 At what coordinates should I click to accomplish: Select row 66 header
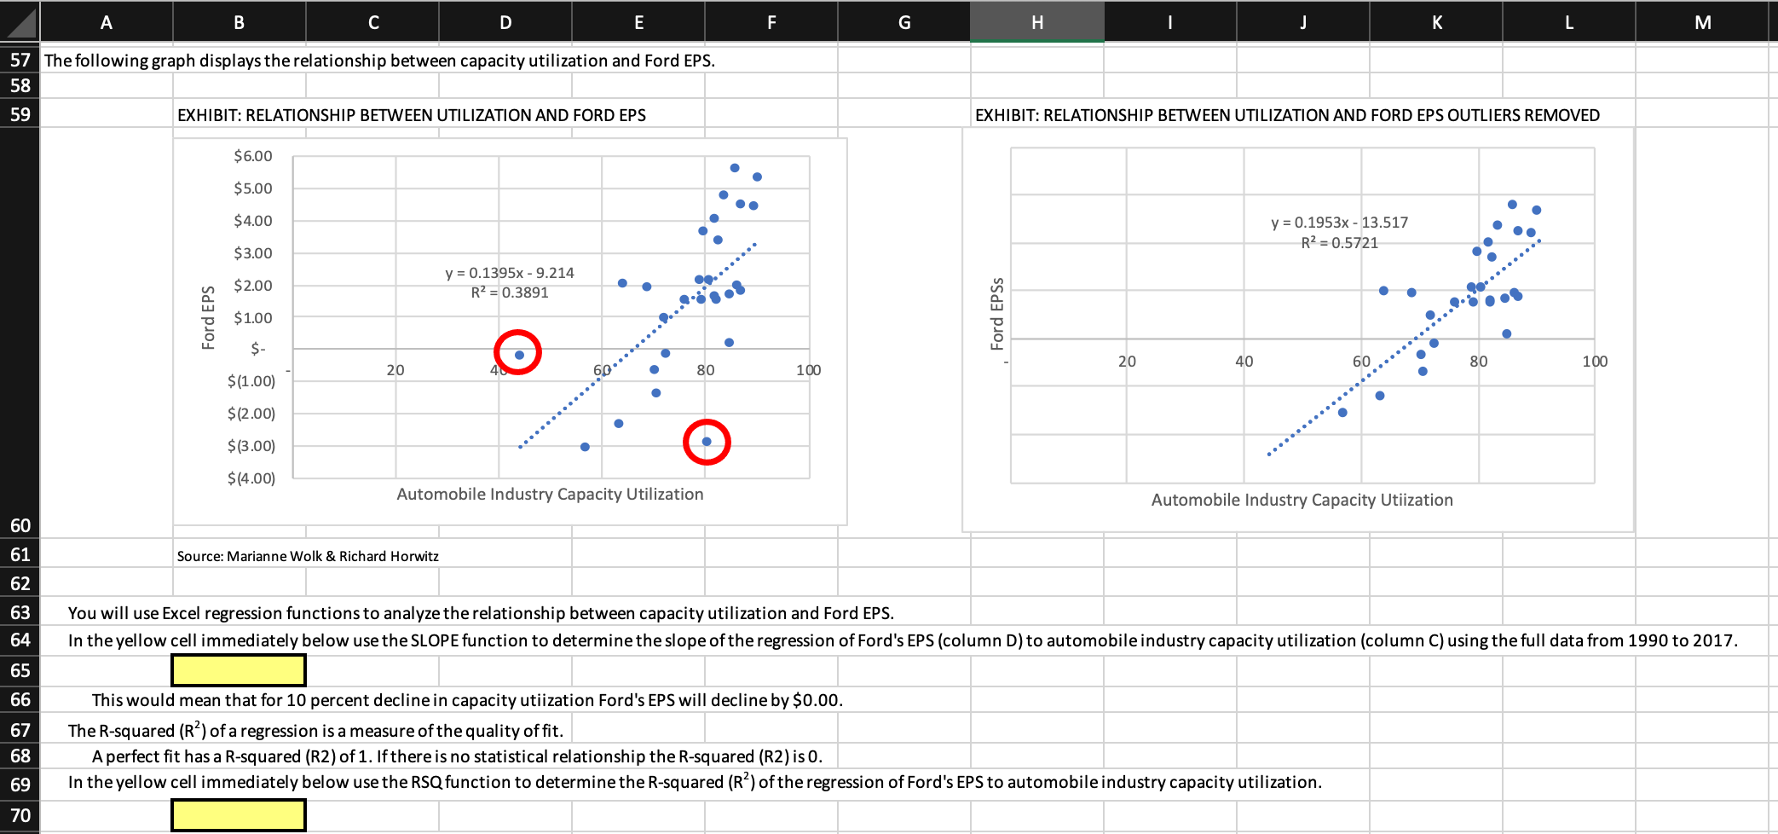(20, 699)
